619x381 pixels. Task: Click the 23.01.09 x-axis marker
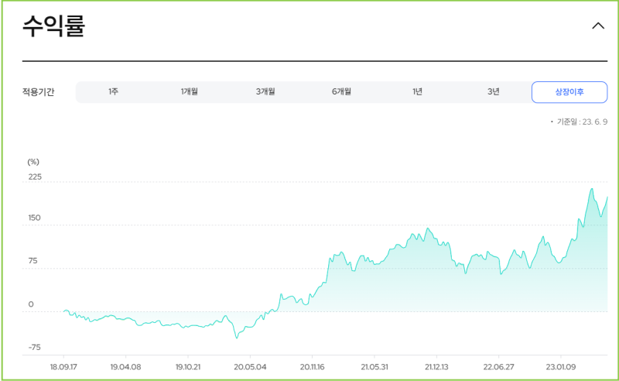pyautogui.click(x=560, y=367)
